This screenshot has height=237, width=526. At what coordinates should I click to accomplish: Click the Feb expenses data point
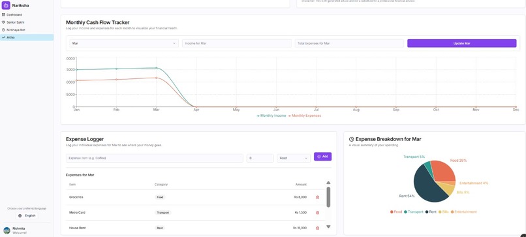tap(116, 80)
